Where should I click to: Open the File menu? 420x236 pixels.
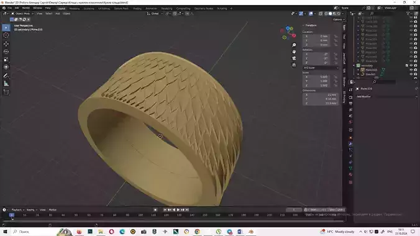(x=10, y=8)
